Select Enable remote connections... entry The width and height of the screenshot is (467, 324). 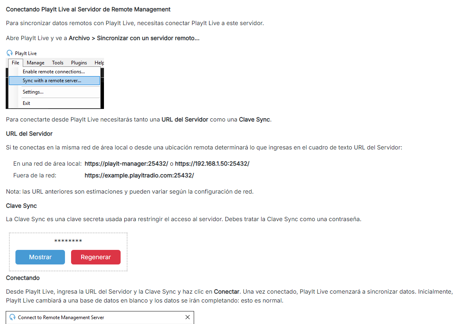click(54, 72)
